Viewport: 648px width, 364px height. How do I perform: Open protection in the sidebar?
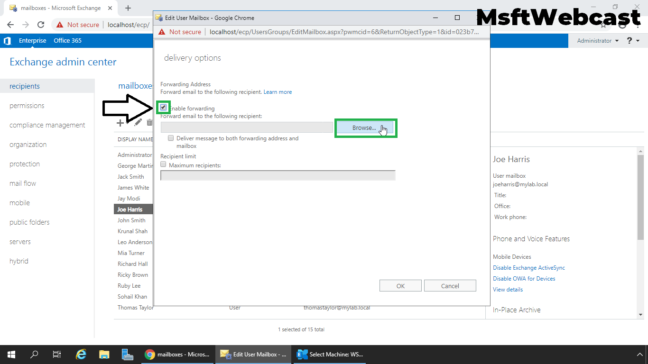click(x=25, y=164)
